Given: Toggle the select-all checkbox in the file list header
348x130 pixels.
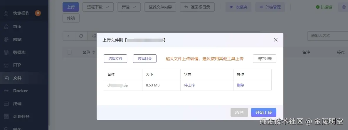Looking at the screenshot, I should coord(69,52).
